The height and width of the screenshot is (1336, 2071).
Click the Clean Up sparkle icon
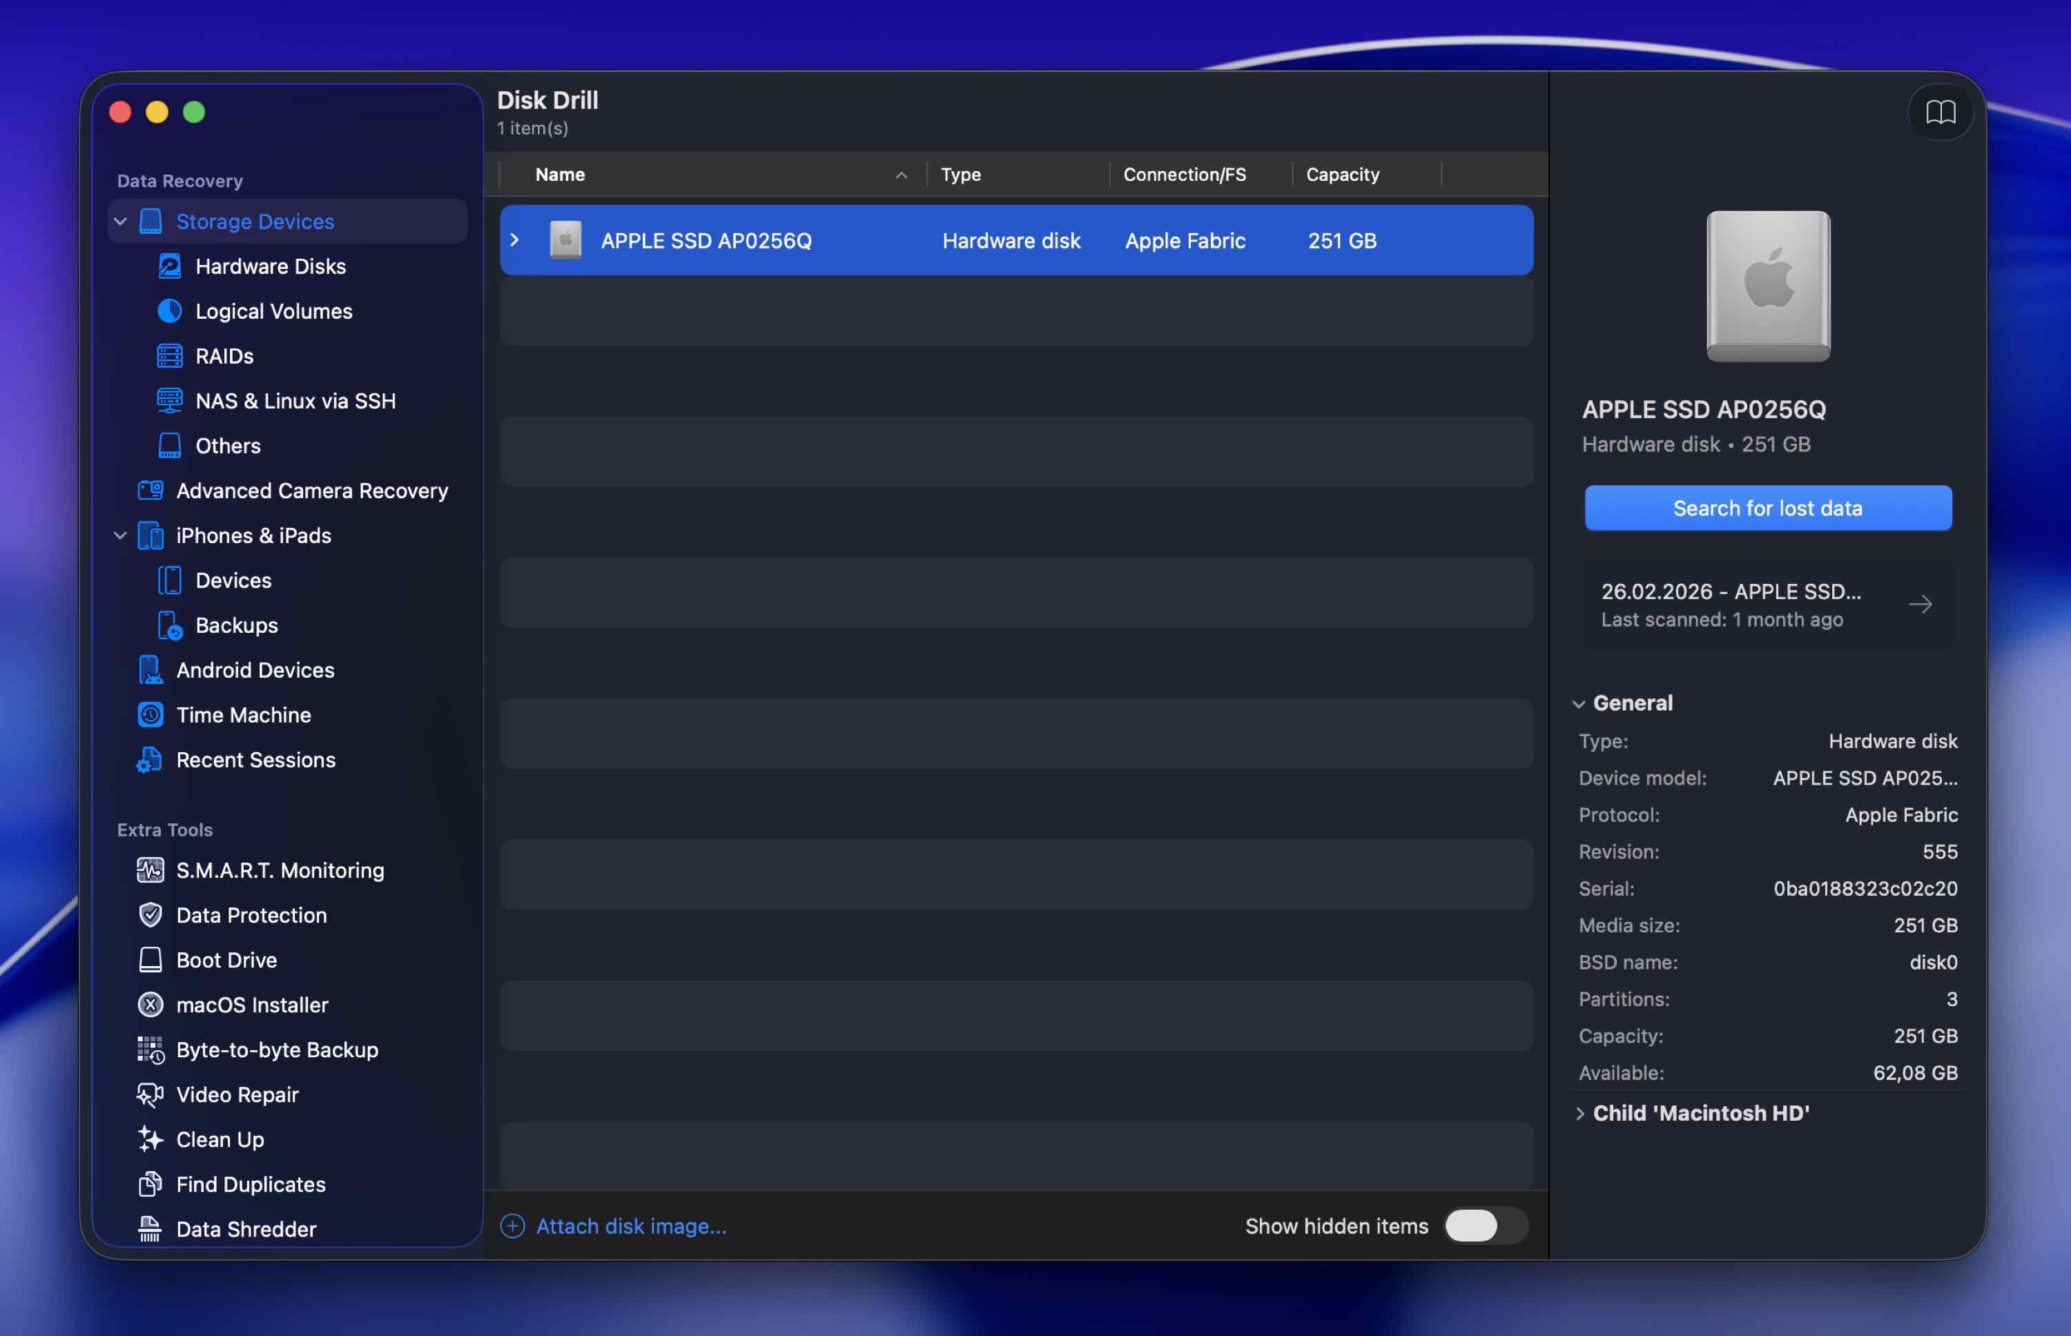point(150,1139)
